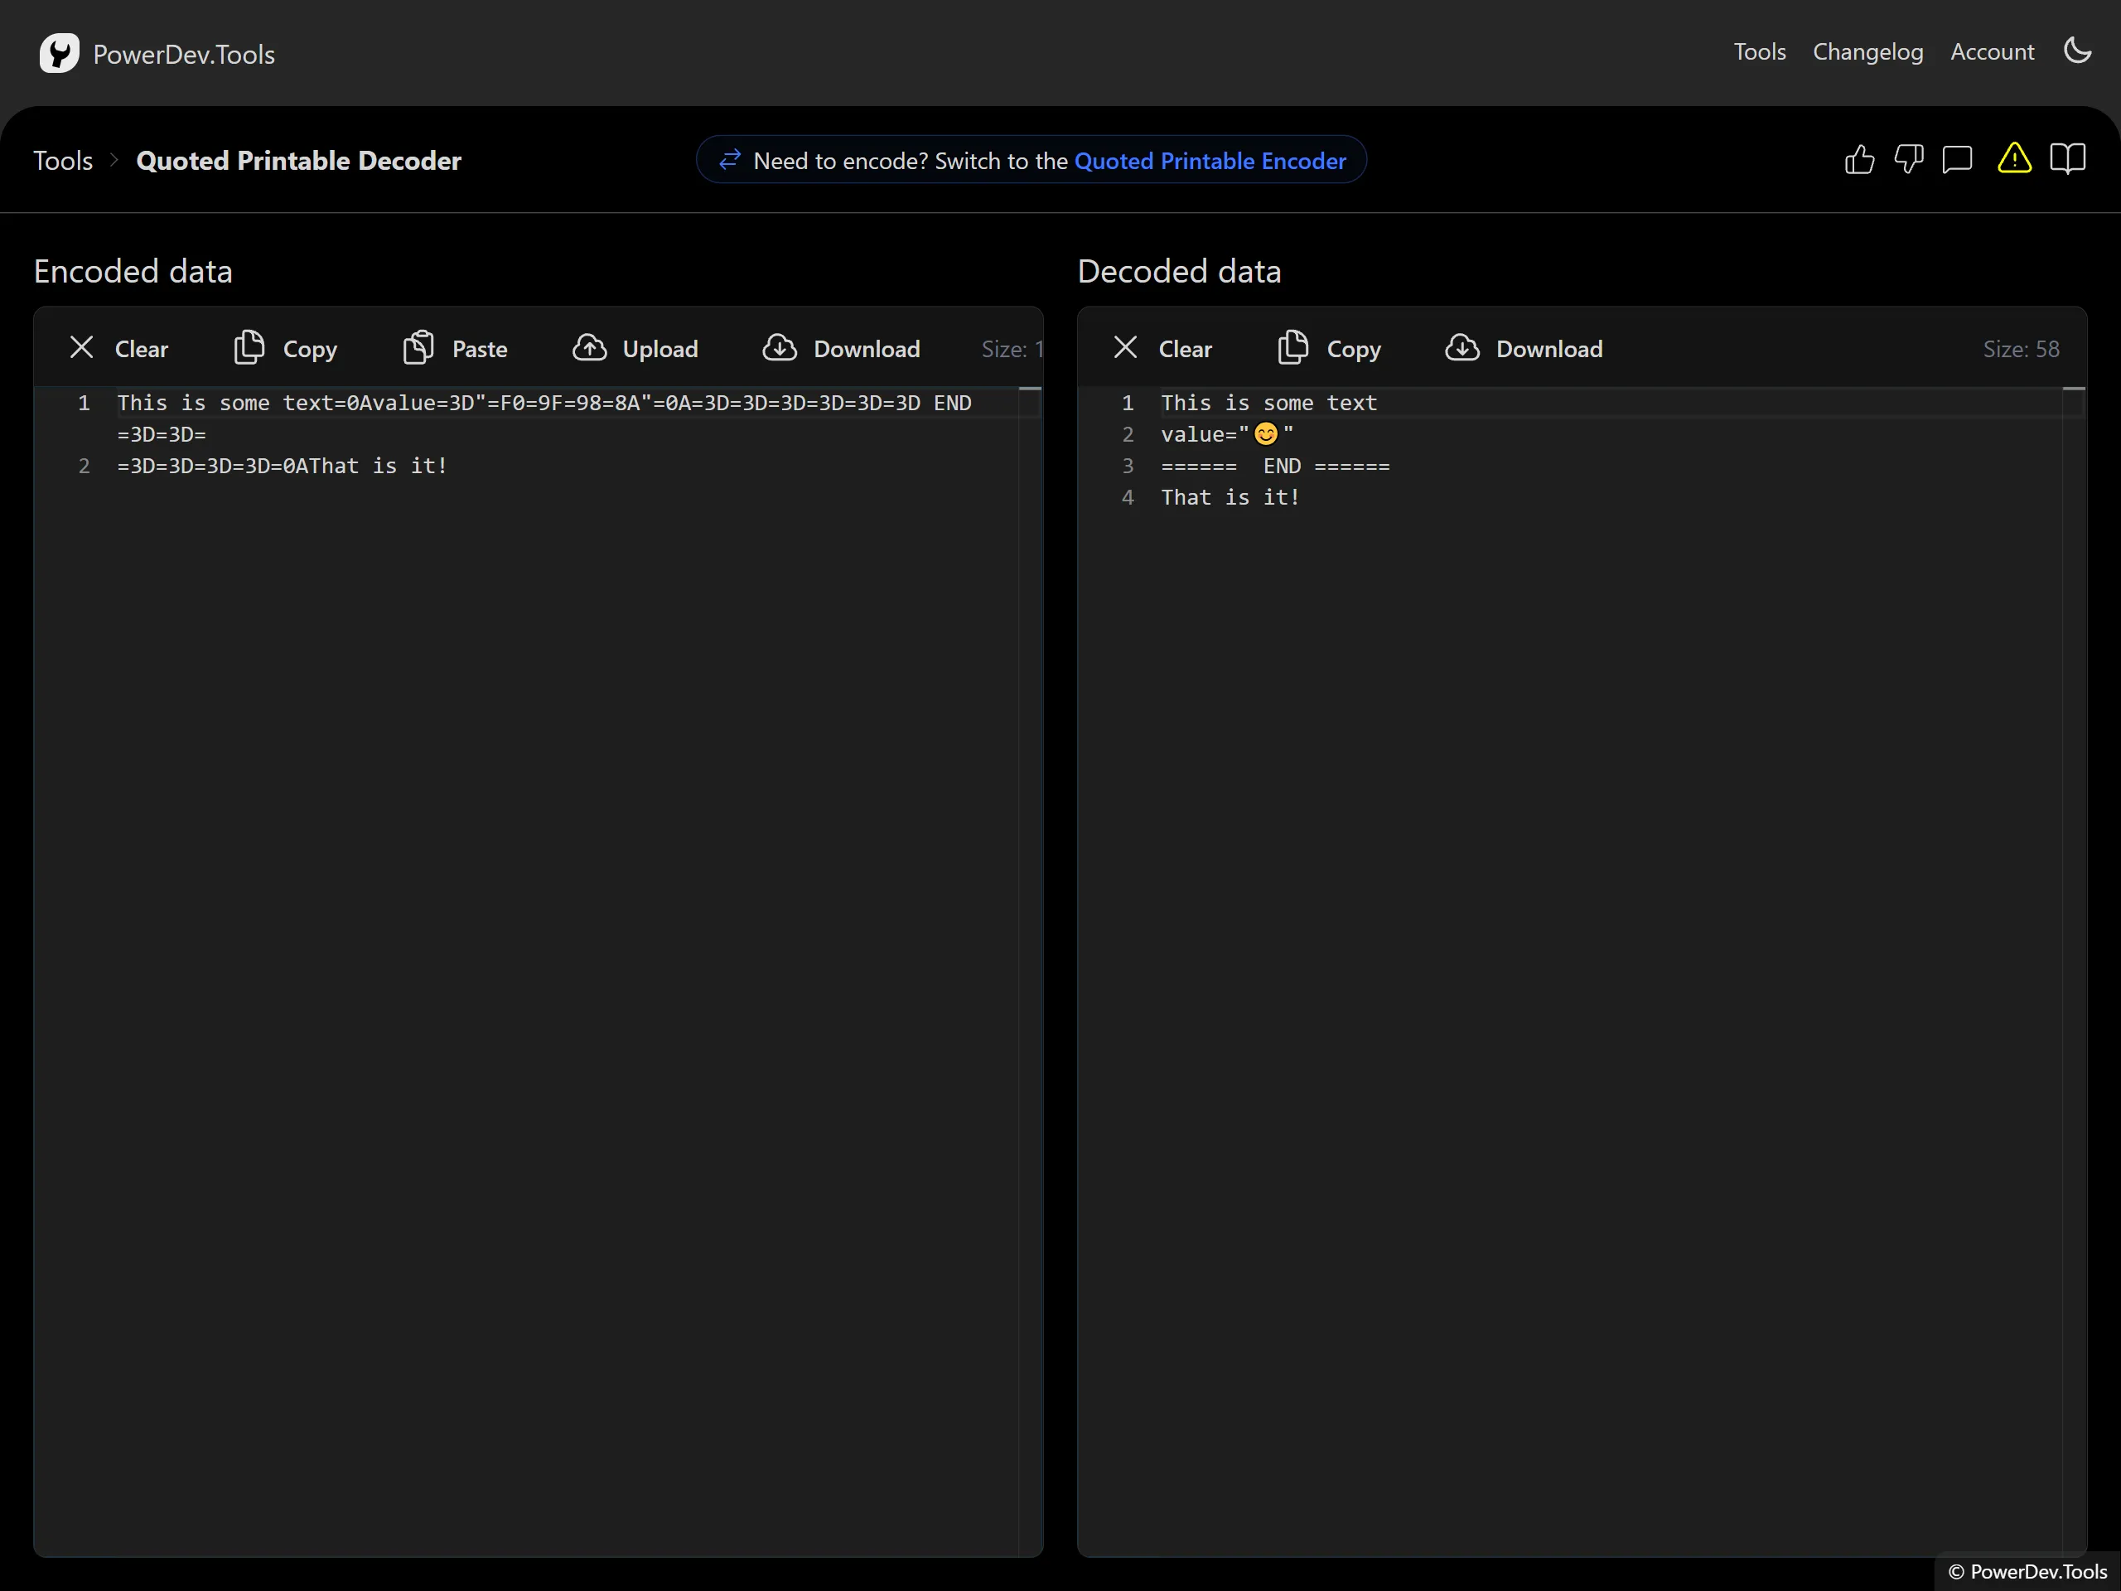Click PowerDev.Tools brand name text
Screen dimensions: 2121x1591
[x=184, y=55]
